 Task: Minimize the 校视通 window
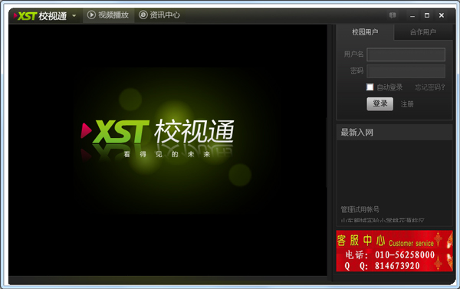pyautogui.click(x=412, y=15)
